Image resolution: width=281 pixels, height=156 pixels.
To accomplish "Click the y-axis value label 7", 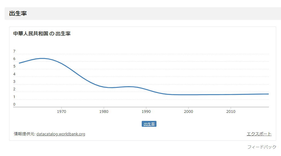I will coord(14,51).
